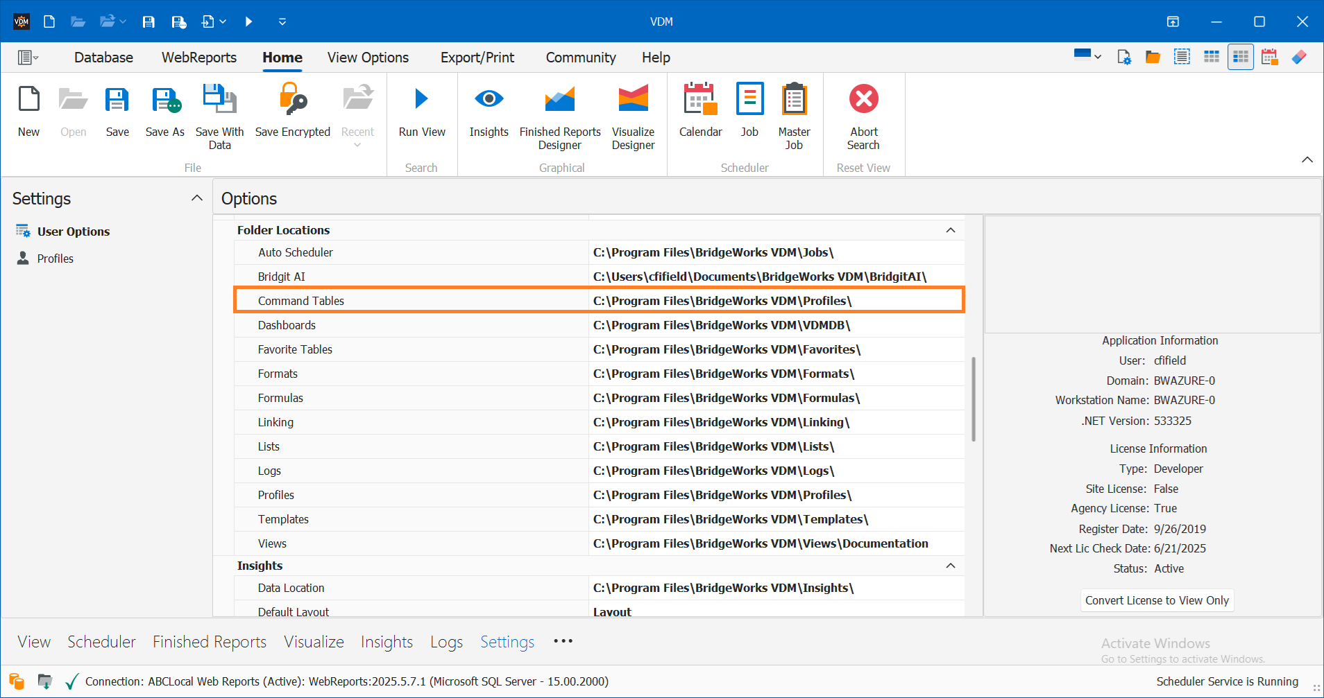Click quick-access save-as icon in title bar
Image resolution: width=1324 pixels, height=698 pixels.
[x=179, y=21]
